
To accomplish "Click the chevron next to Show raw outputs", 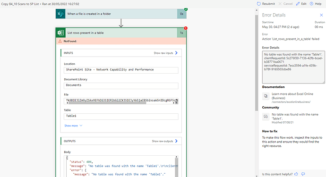I will [176, 141].
